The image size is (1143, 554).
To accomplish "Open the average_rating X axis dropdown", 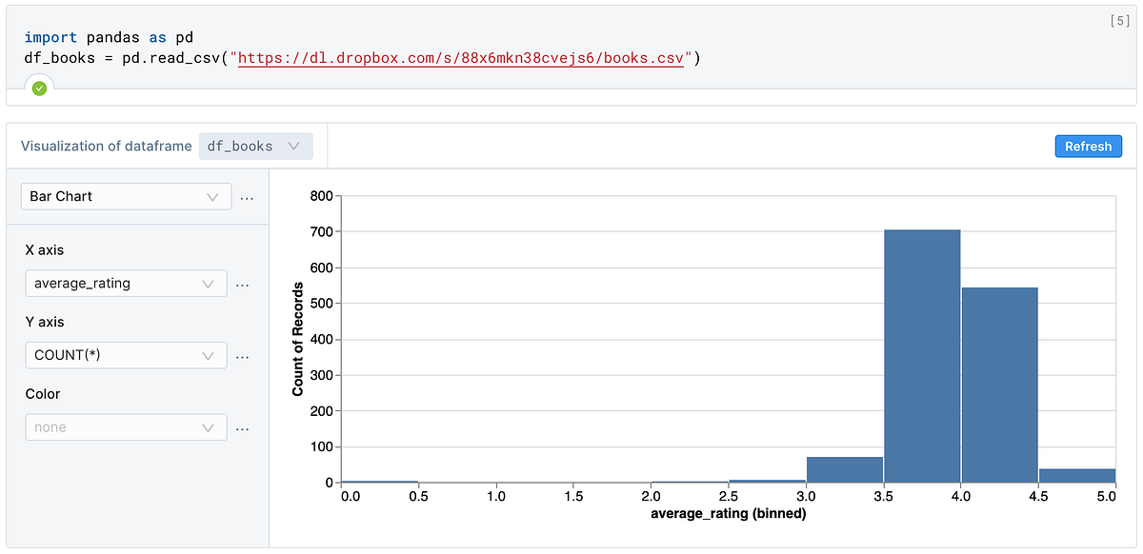I will pos(124,283).
